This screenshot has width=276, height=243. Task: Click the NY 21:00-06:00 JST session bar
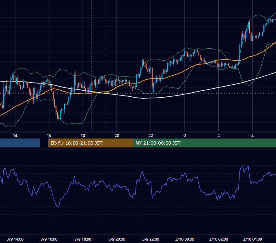(x=204, y=143)
